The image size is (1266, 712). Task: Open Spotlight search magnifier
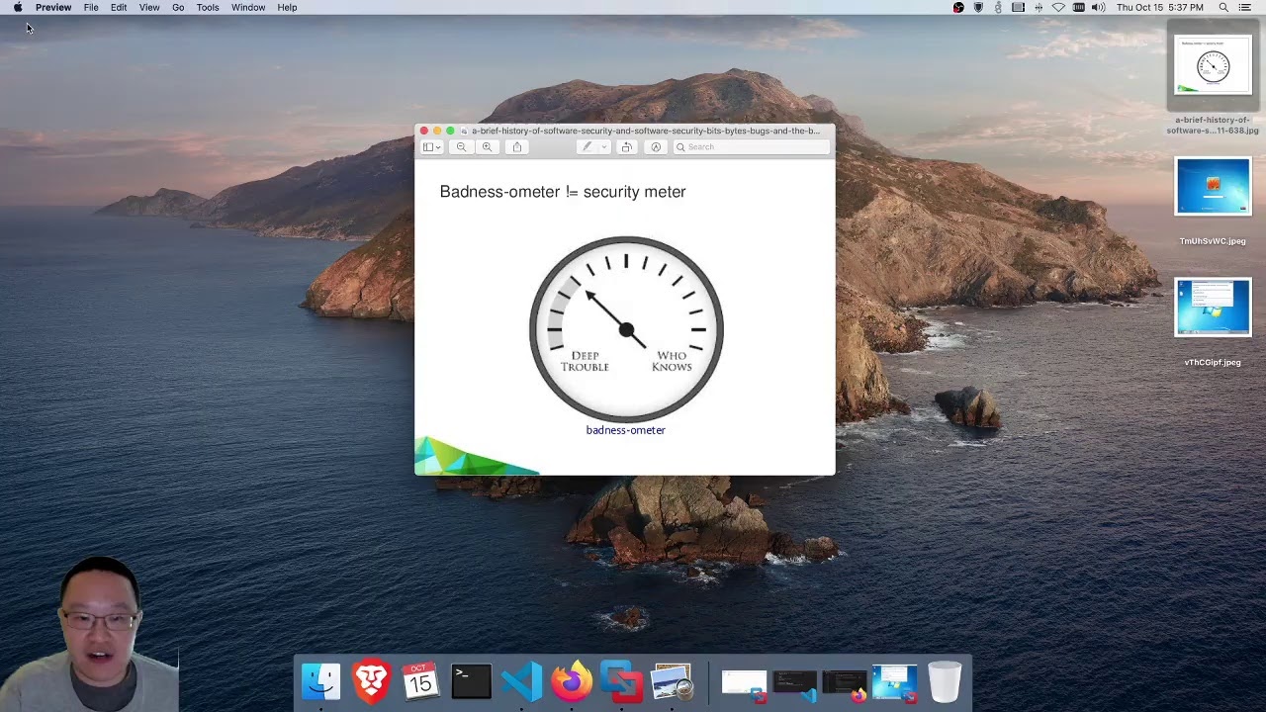click(x=1223, y=7)
